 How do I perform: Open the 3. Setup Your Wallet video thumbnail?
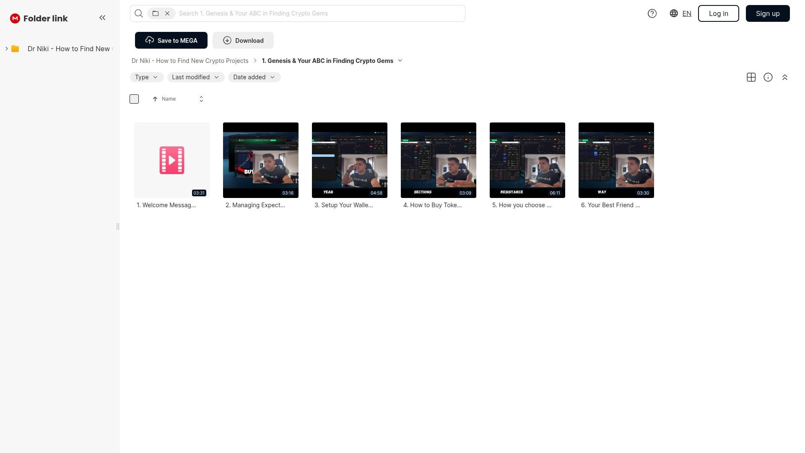tap(349, 160)
